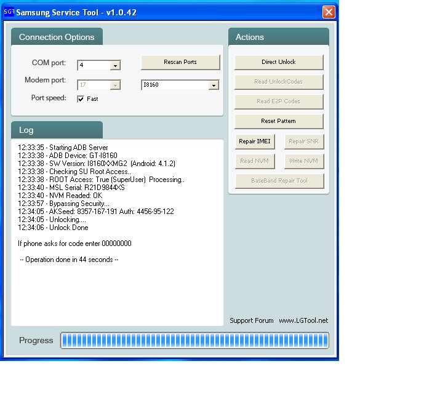Click the Read UnlockCodes button
The height and width of the screenshot is (401, 432).
279,82
